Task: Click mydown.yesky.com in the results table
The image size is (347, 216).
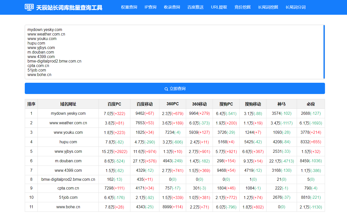Action: [68, 113]
